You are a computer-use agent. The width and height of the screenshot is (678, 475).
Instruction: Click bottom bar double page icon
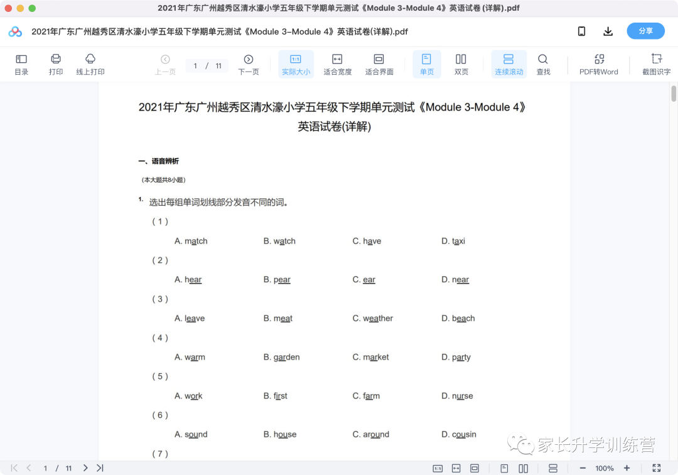point(523,469)
